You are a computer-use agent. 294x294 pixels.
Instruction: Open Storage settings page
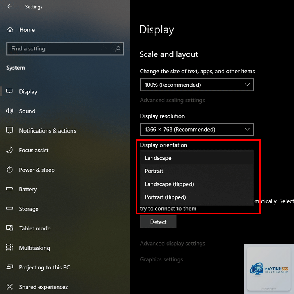click(x=29, y=209)
